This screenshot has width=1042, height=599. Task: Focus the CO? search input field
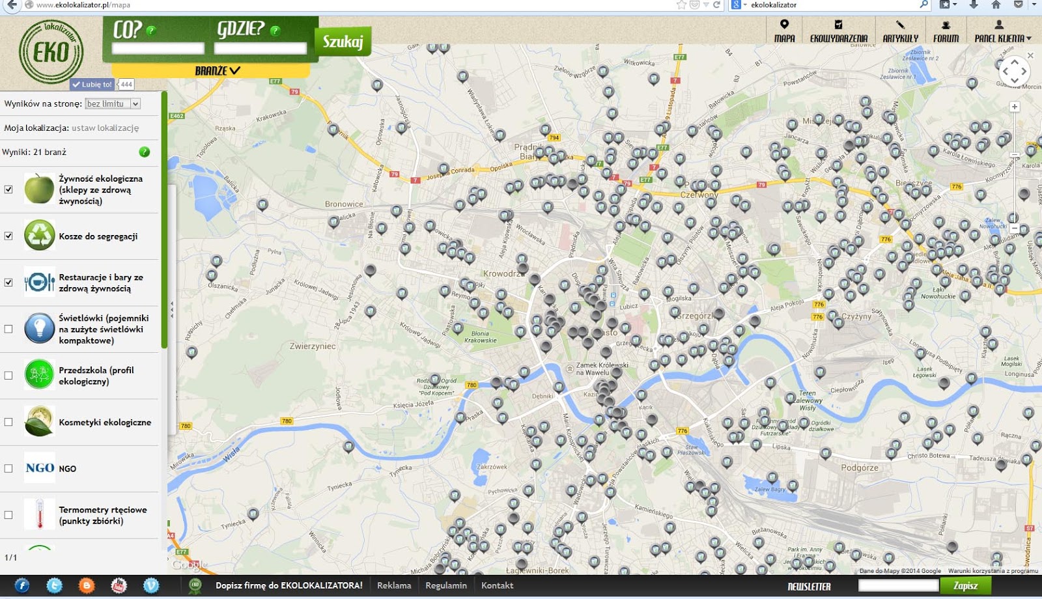(158, 48)
